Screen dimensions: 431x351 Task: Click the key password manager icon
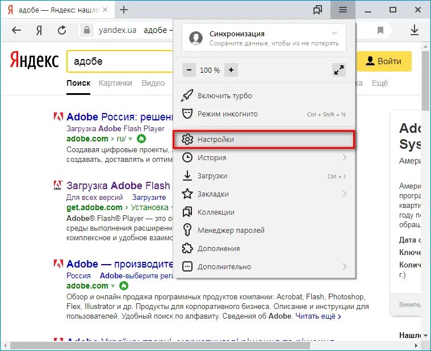(187, 230)
